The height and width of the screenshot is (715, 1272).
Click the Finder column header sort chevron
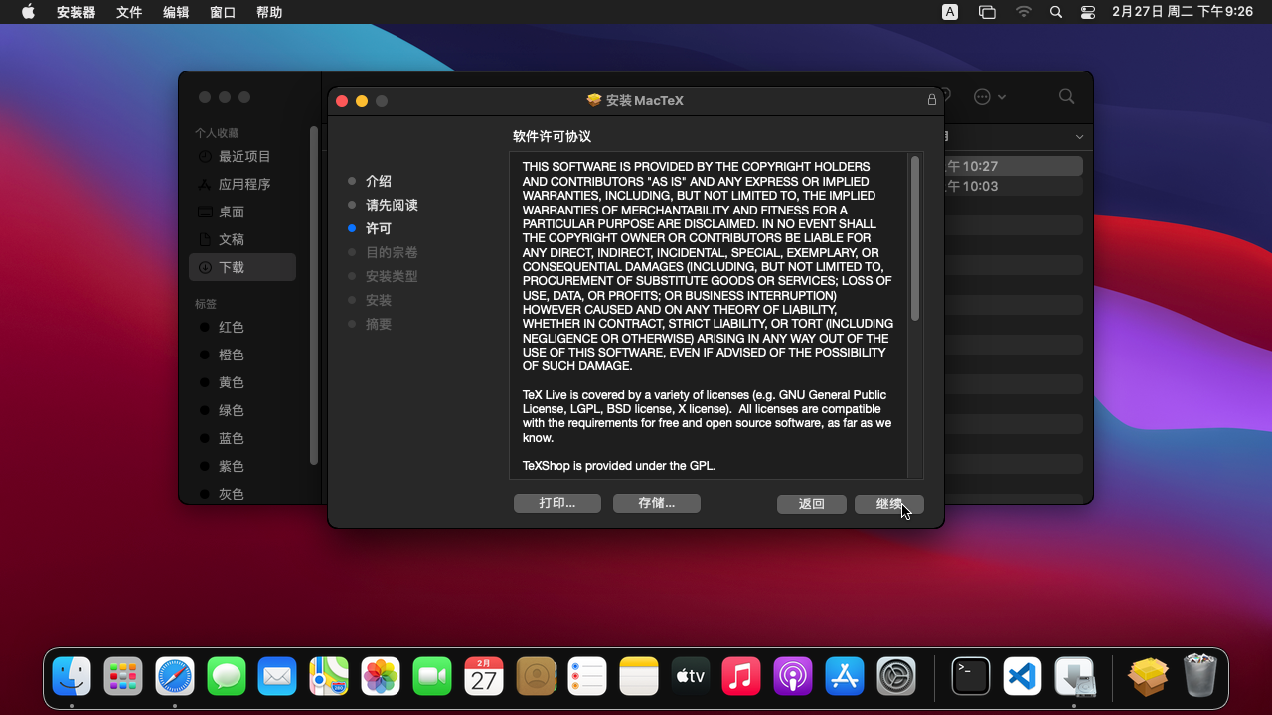pyautogui.click(x=1080, y=137)
